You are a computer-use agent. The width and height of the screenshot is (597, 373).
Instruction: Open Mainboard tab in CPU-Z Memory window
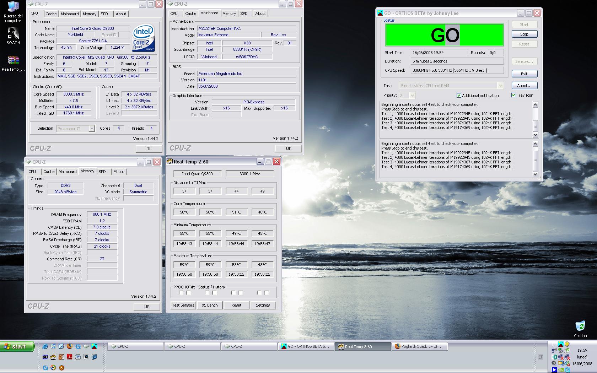point(68,172)
